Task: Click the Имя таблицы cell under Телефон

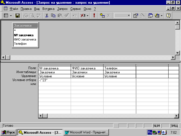Action: click(120, 72)
